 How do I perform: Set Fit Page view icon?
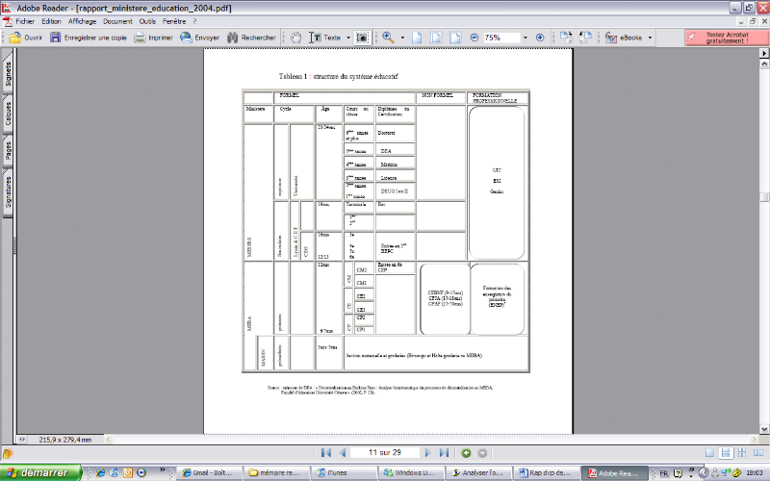coord(436,38)
